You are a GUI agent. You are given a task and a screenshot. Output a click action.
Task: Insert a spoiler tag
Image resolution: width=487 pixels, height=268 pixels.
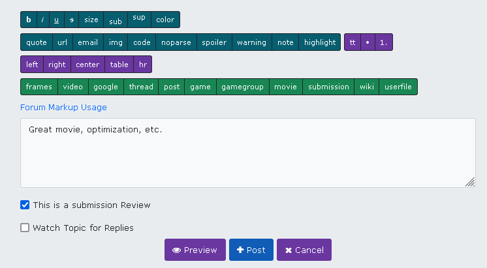[214, 42]
